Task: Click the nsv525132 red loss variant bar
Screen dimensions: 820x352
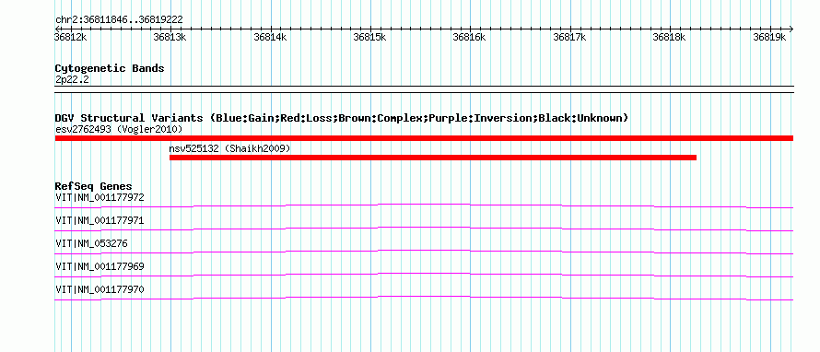Action: (x=433, y=158)
